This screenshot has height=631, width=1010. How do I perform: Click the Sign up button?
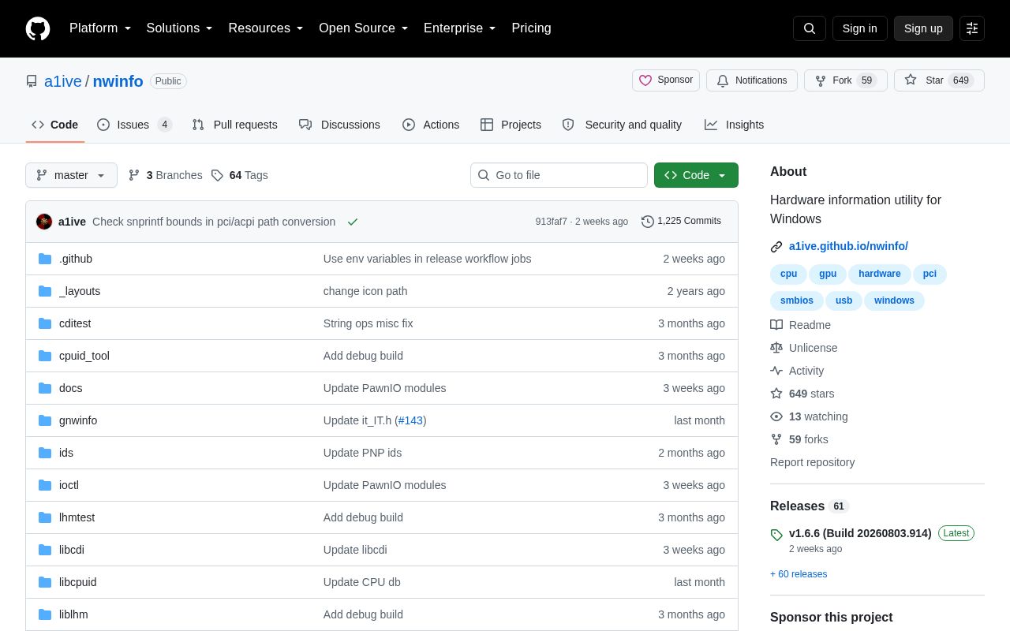pyautogui.click(x=923, y=28)
